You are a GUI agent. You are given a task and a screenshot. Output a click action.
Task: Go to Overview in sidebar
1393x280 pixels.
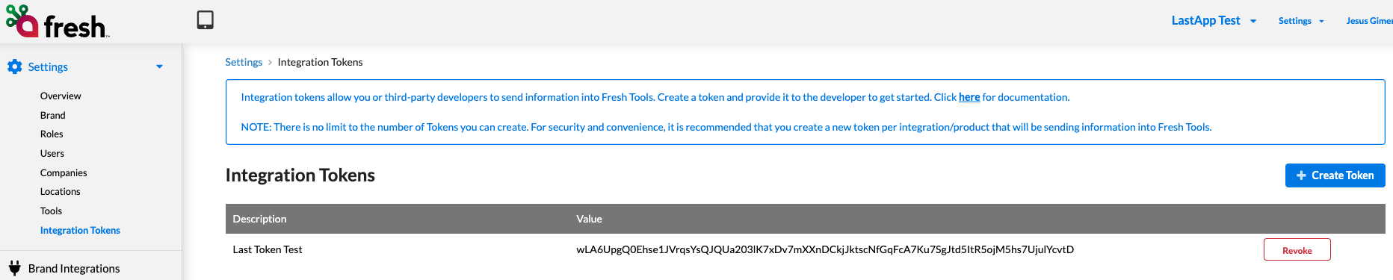click(61, 96)
